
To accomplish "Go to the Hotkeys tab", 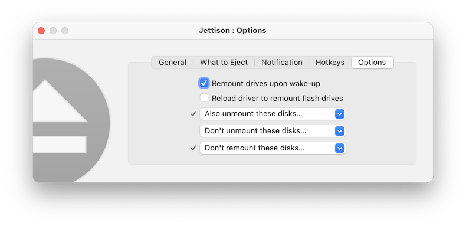I will (x=330, y=63).
